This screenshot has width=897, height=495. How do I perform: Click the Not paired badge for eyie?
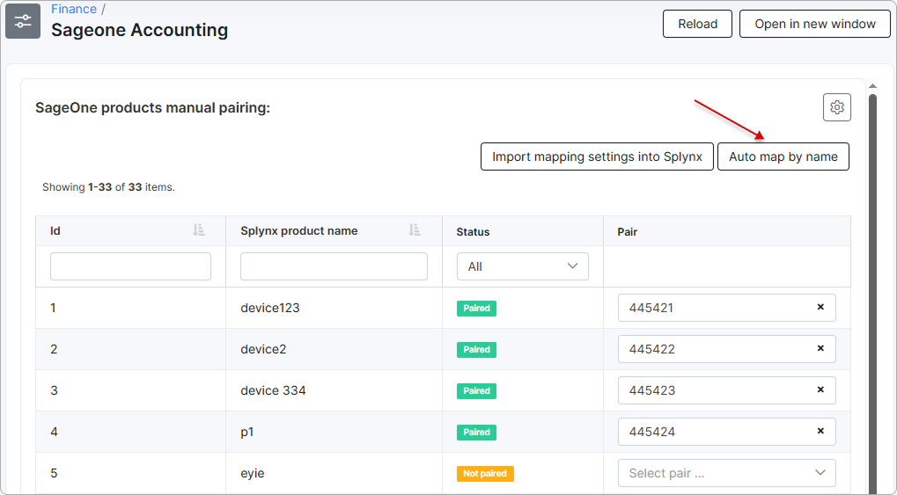point(485,473)
